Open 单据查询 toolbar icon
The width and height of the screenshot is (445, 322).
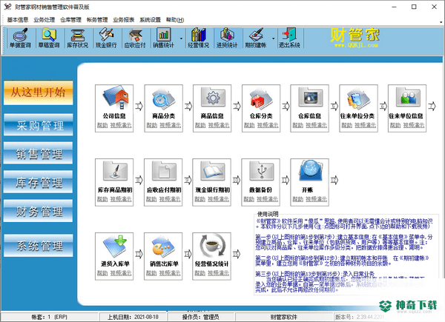(20, 38)
